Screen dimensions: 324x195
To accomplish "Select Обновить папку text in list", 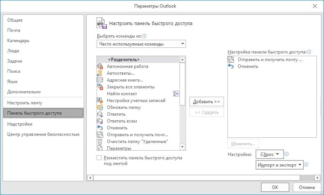I will pos(124,107).
